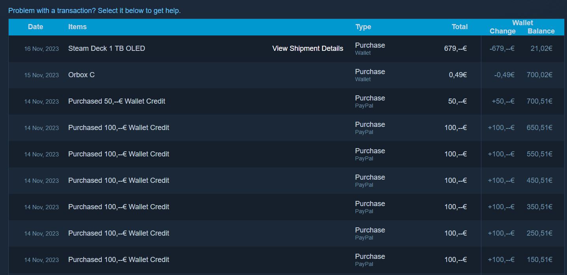Click the Wallet Balance column header

coord(541,31)
